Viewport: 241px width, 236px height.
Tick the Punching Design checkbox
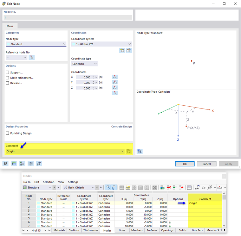pyautogui.click(x=7, y=133)
